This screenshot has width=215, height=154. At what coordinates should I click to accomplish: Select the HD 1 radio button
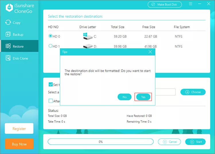pyautogui.click(x=50, y=46)
